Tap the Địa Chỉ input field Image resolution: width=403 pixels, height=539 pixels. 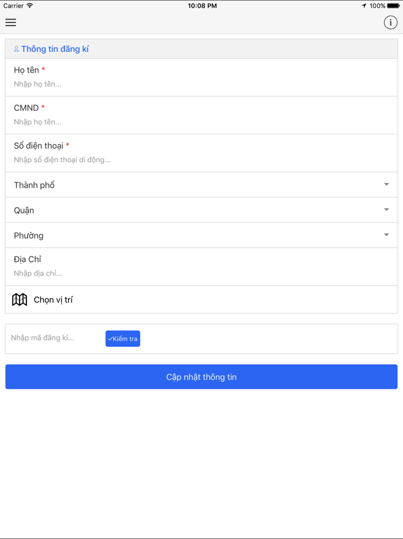pos(201,274)
